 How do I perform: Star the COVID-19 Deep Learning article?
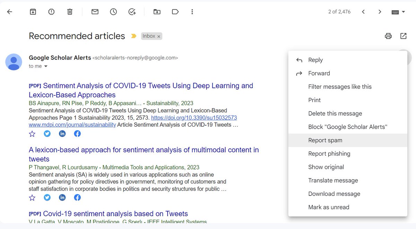pyautogui.click(x=32, y=134)
